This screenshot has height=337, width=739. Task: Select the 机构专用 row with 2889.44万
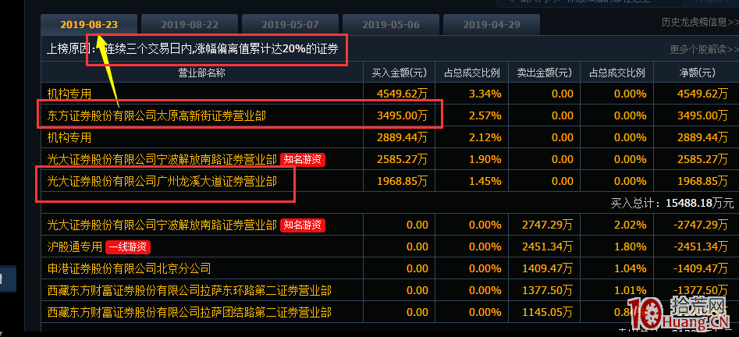click(x=388, y=137)
